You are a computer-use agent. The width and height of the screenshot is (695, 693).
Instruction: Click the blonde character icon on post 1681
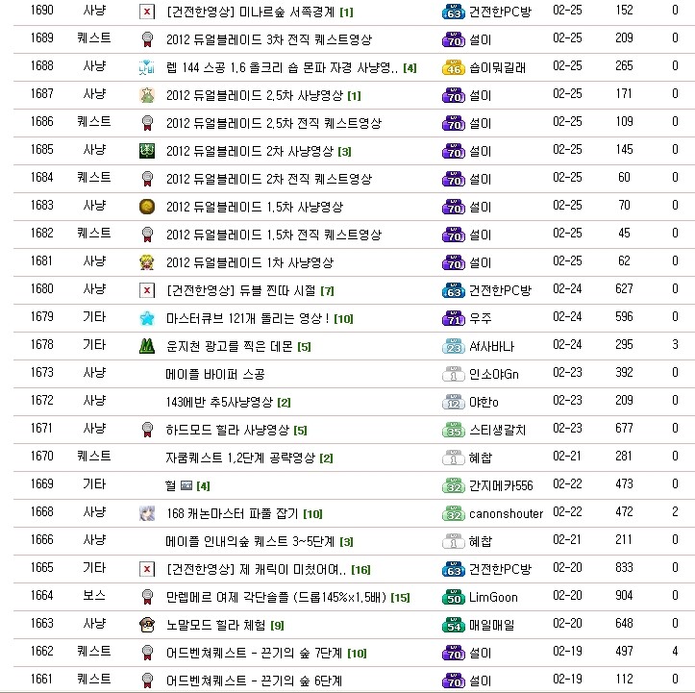(147, 262)
